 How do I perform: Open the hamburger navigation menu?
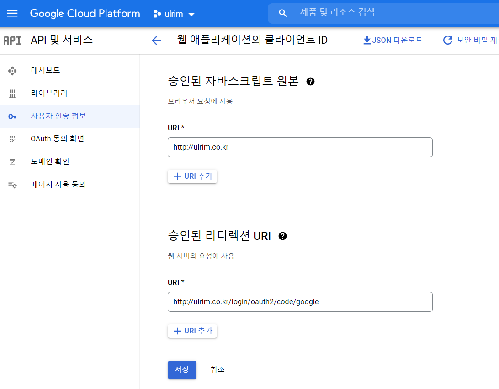click(x=12, y=13)
